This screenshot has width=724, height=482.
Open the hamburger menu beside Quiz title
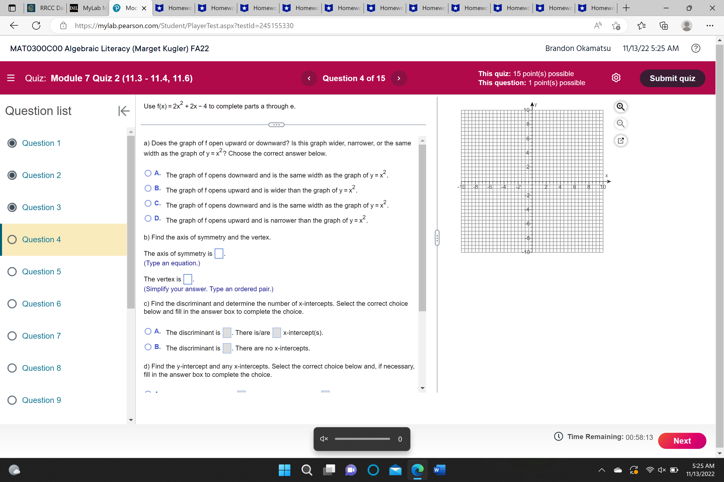[x=11, y=78]
